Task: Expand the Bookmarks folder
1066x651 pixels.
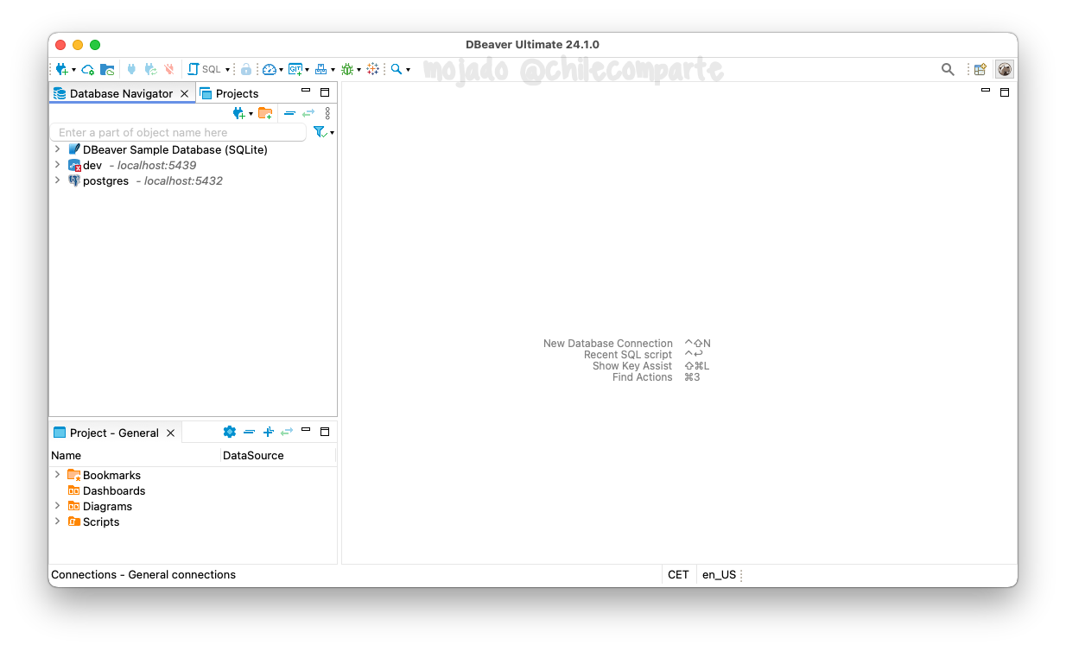Action: pos(57,475)
